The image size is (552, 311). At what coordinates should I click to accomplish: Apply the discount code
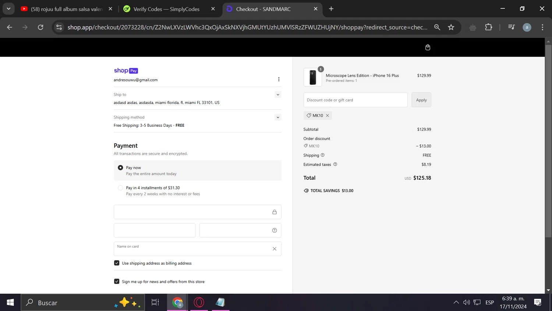tap(421, 100)
